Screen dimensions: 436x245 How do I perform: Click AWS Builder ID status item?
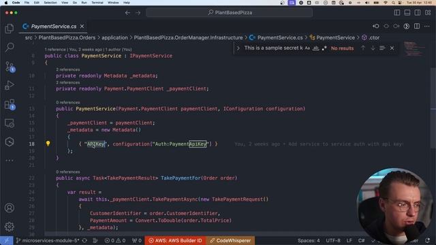point(175,240)
